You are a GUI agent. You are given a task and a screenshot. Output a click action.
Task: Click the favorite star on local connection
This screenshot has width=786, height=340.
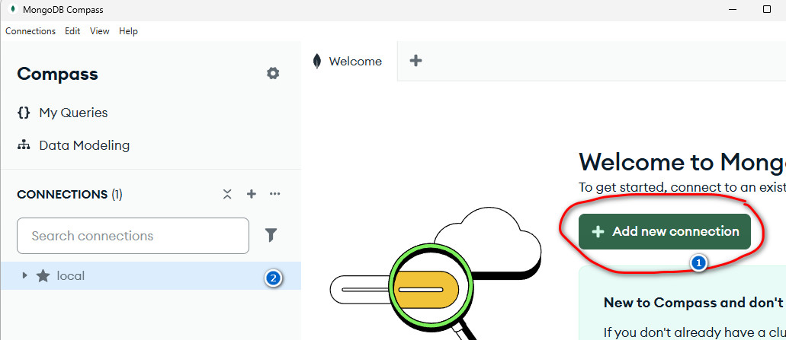click(43, 276)
